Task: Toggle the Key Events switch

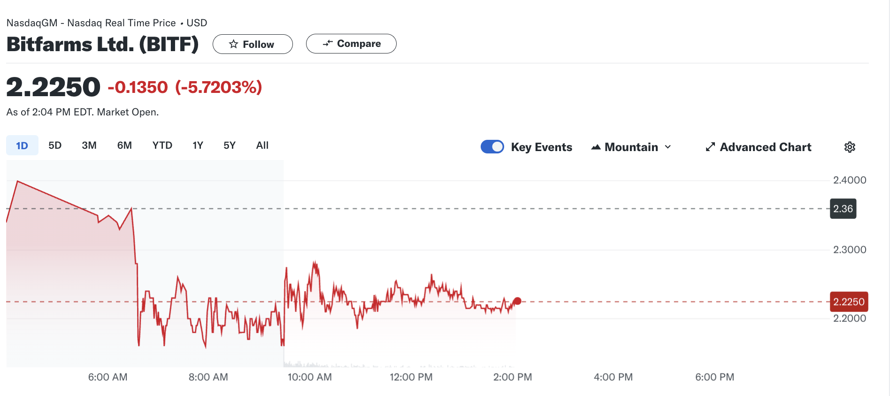Action: click(x=492, y=147)
